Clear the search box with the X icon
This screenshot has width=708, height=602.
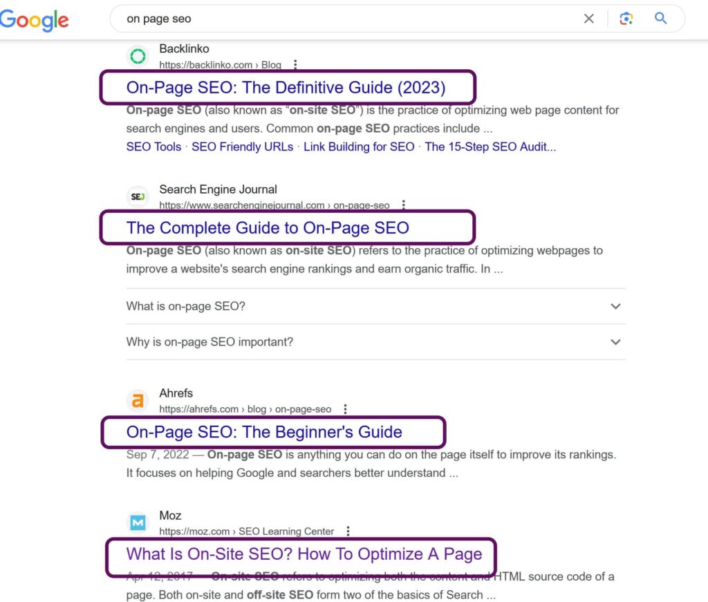[589, 19]
